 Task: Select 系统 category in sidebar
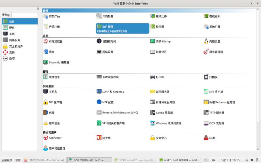pyautogui.click(x=20, y=34)
